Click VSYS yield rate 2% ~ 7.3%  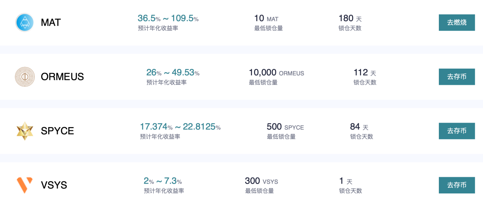point(163,181)
